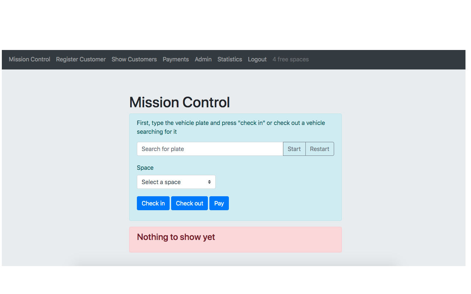Go to the Register Customer page

pos(81,59)
